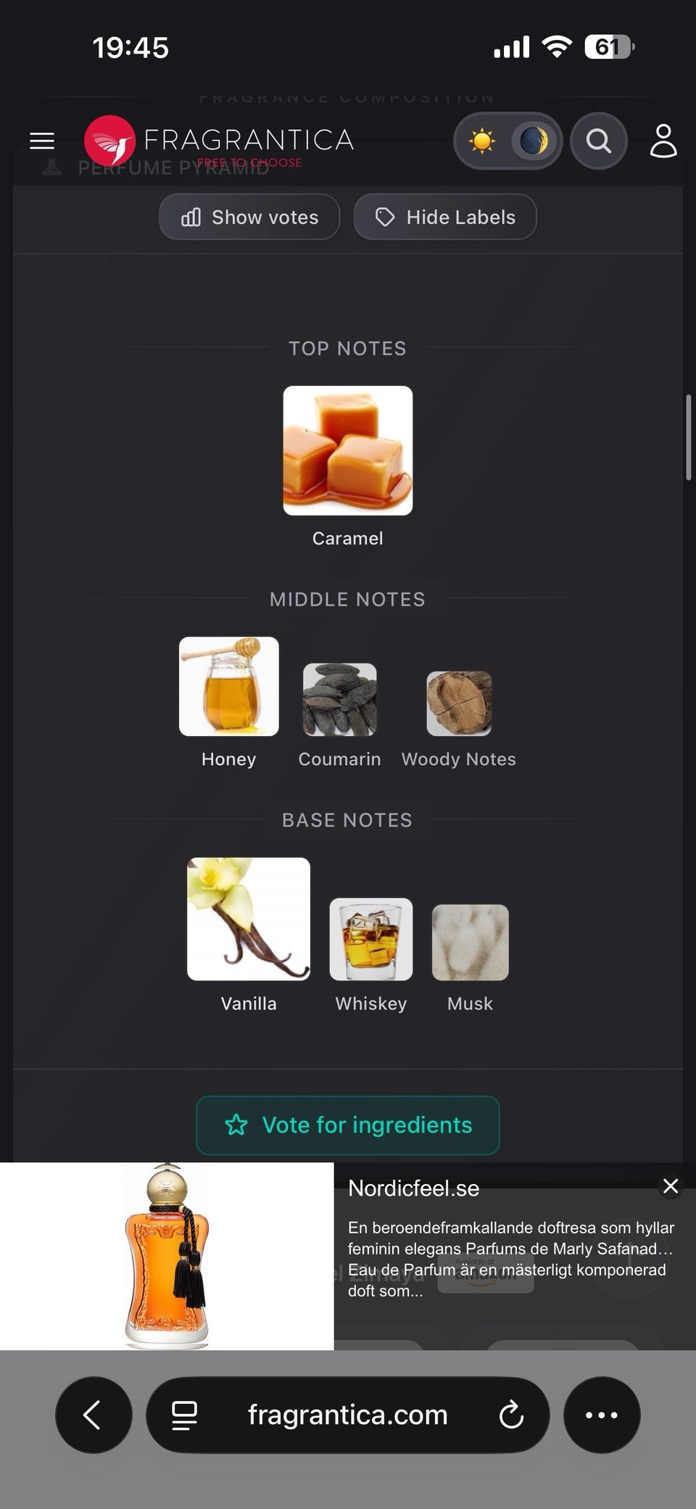This screenshot has height=1509, width=696.
Task: Switch to light mode sun icon
Action: point(481,141)
